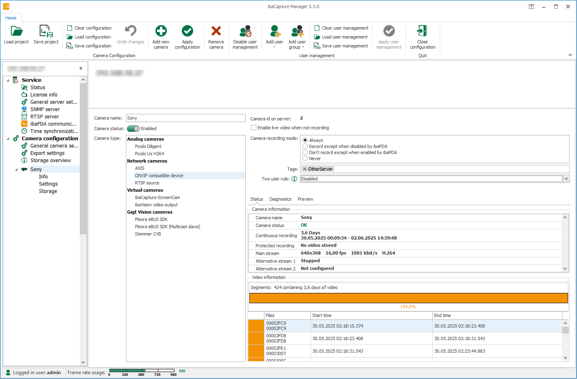Click the Load project icon

click(x=16, y=31)
